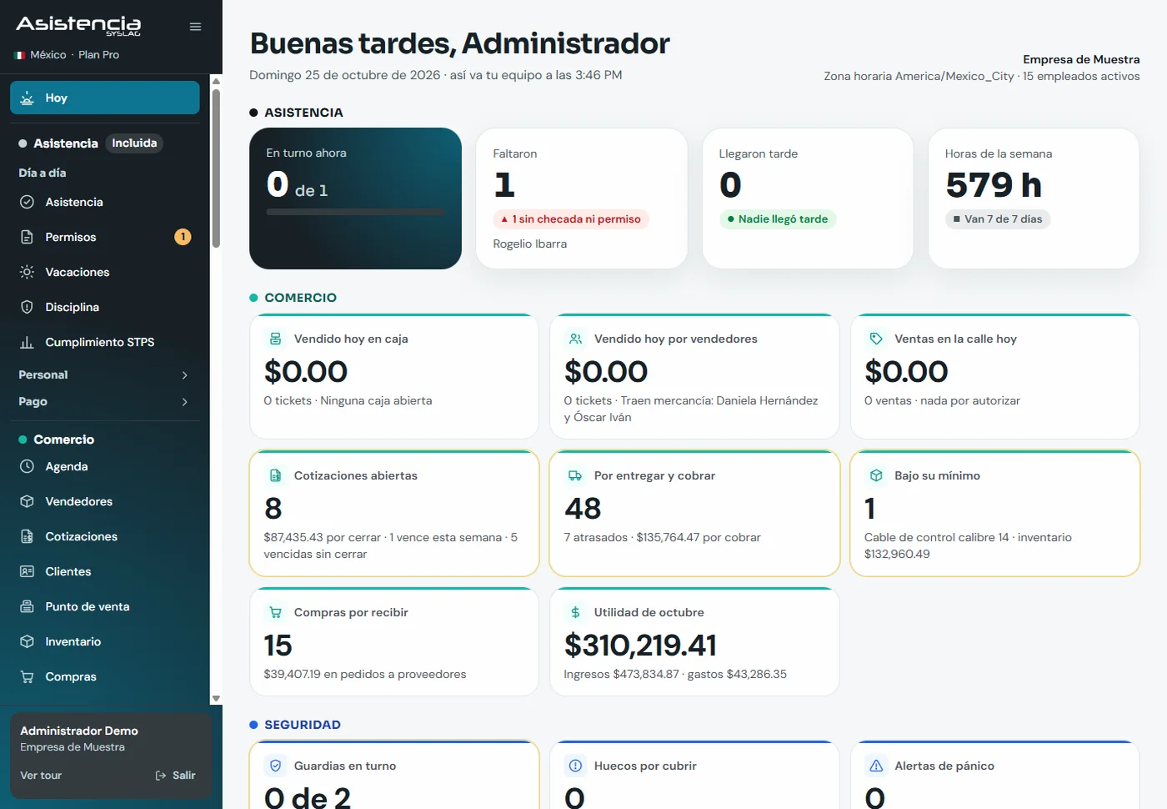
Task: Click the Punto de venta register icon
Action: pos(27,606)
